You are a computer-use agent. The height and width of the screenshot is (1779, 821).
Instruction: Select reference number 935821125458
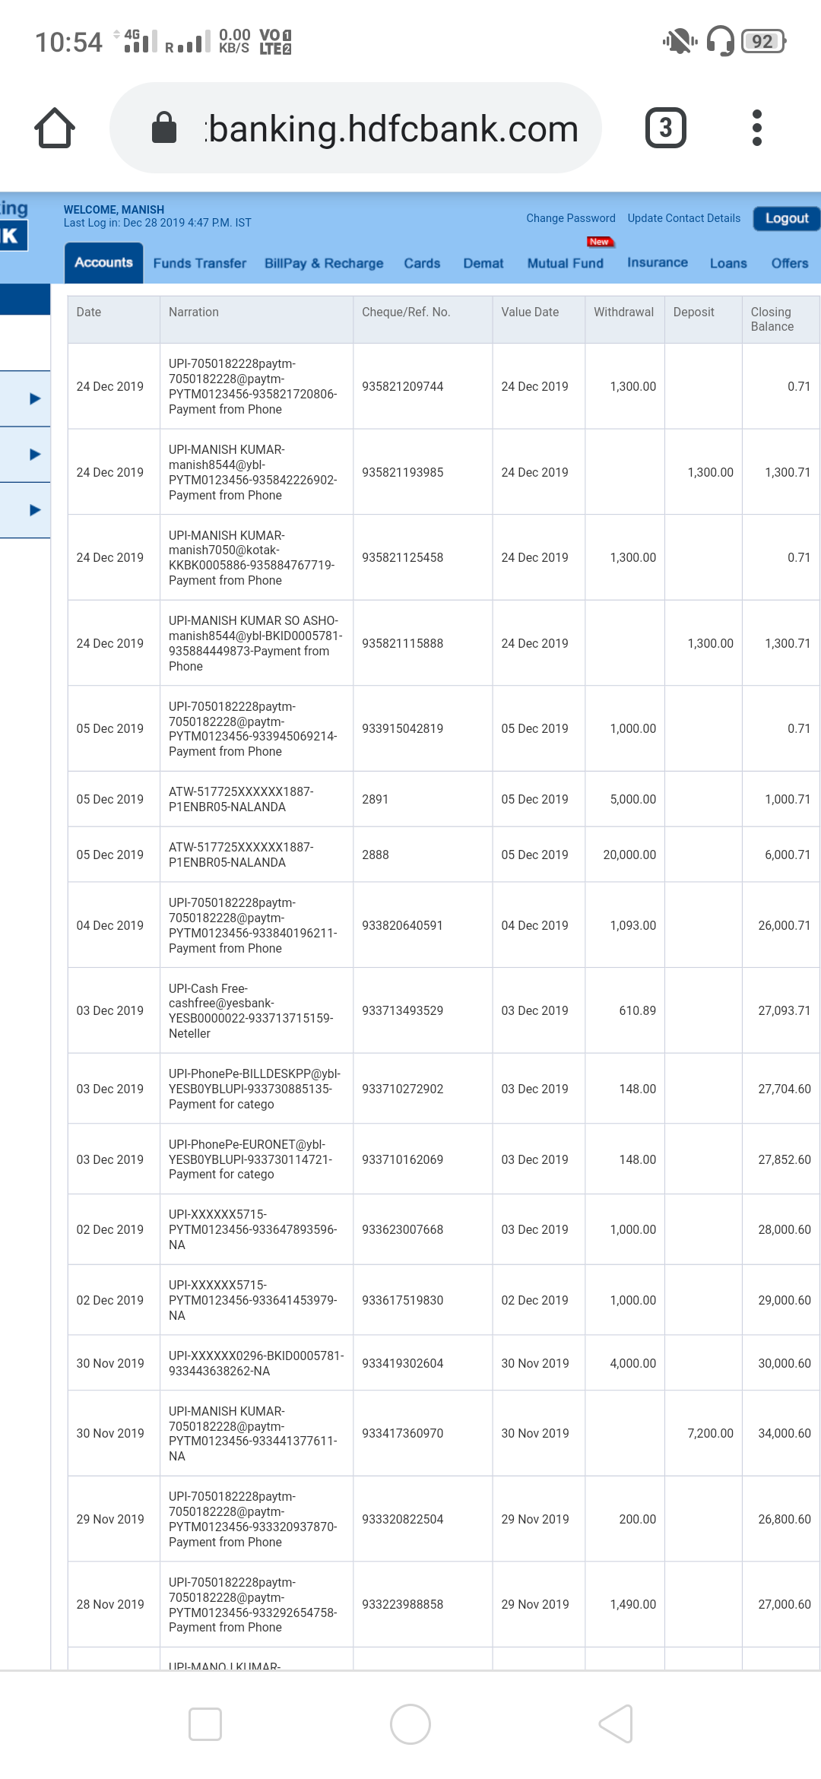[403, 557]
